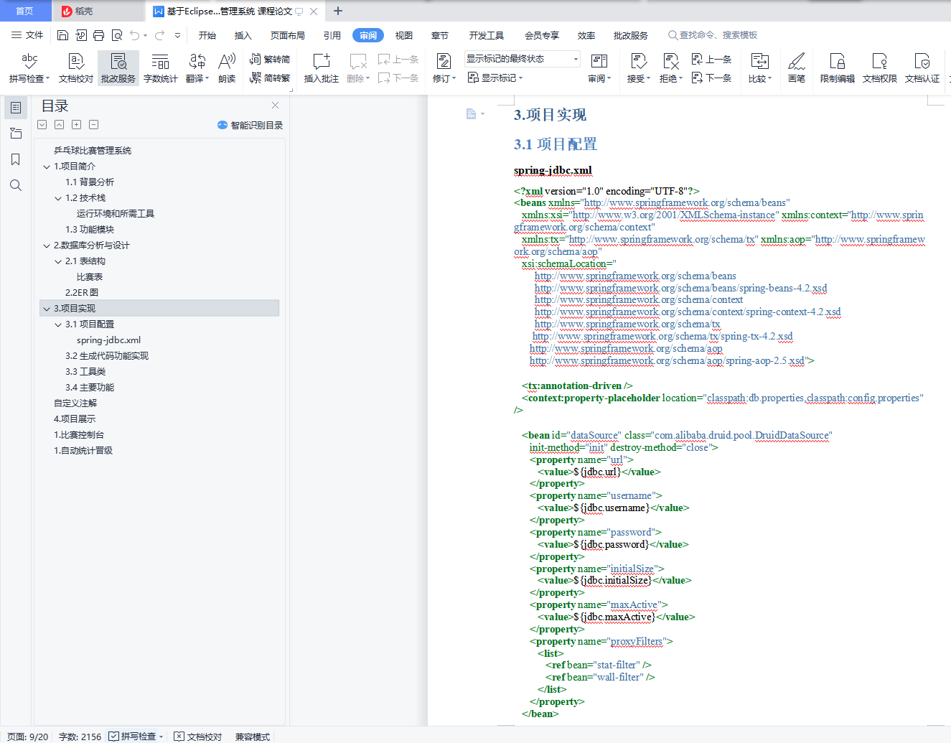Click the print preview icon
Screen dimensions: 951x743
pyautogui.click(x=116, y=35)
